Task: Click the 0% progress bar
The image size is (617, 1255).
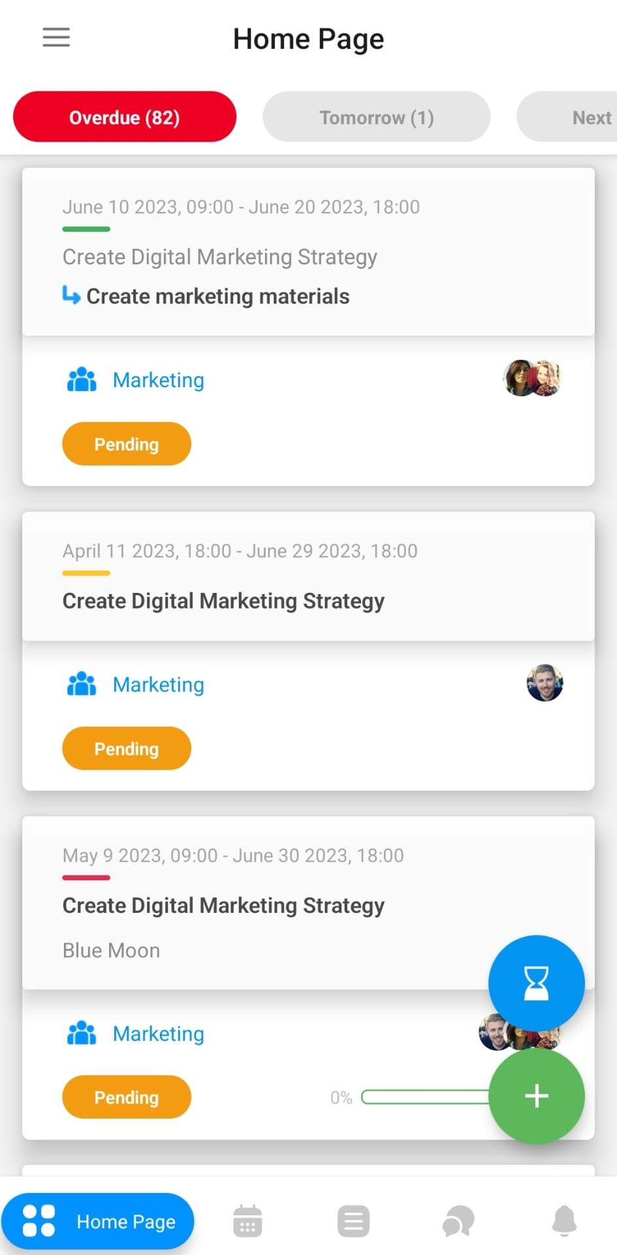Action: 424,1097
